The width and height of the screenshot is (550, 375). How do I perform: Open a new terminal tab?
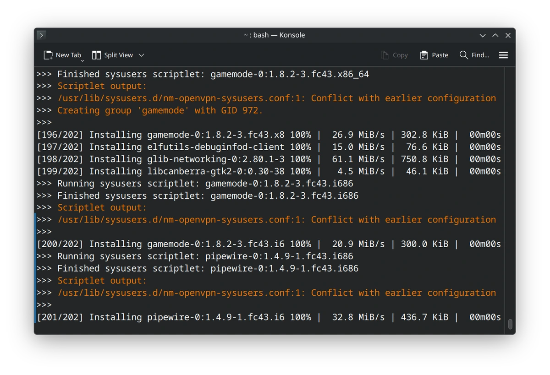[x=63, y=55]
